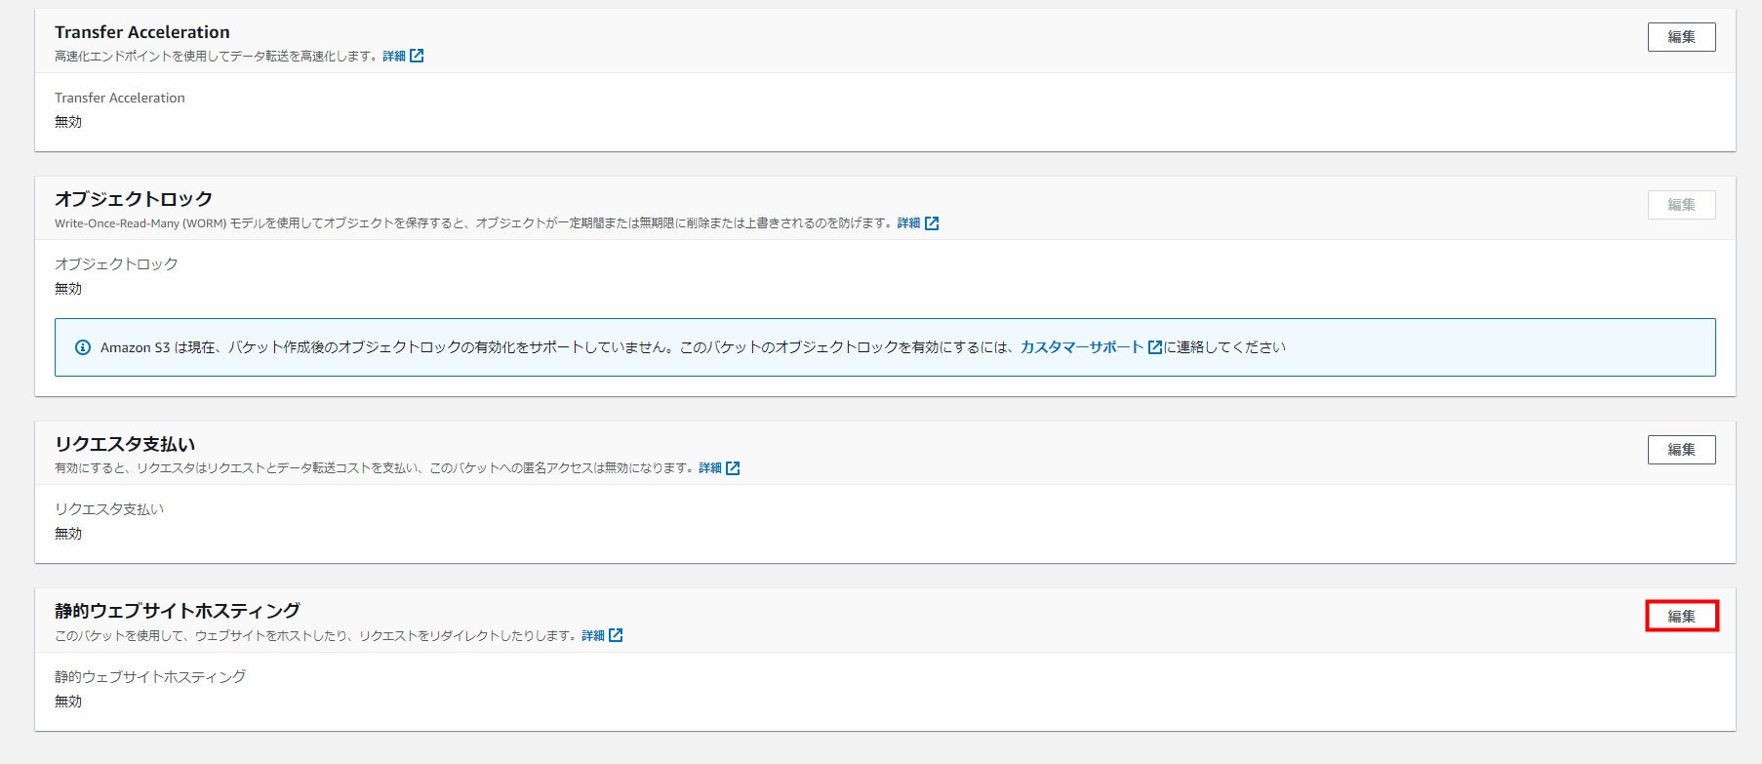The height and width of the screenshot is (764, 1762).
Task: Open the 詳細 link in リクエスタ支払い description
Action: pos(710,468)
